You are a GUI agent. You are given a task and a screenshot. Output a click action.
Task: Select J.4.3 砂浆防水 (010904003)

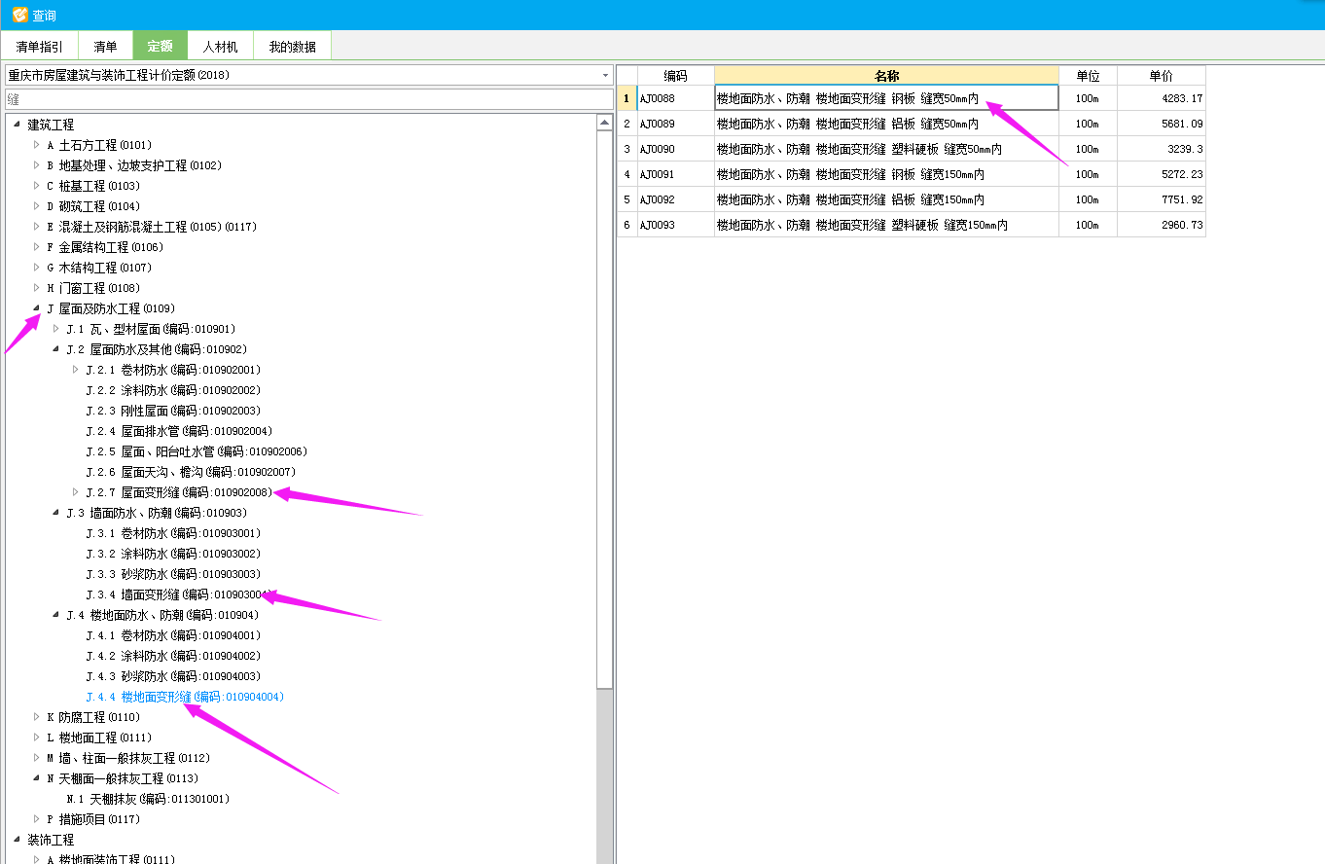[173, 676]
